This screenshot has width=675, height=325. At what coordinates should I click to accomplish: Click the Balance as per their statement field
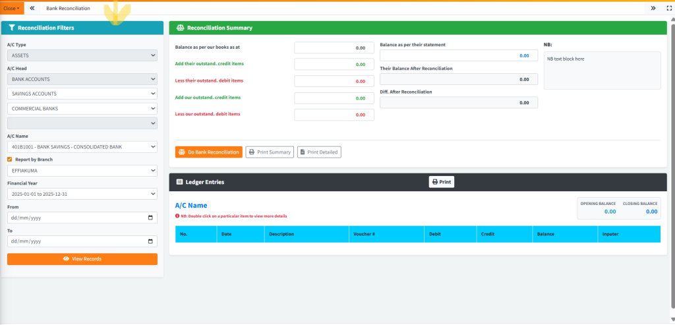click(459, 55)
